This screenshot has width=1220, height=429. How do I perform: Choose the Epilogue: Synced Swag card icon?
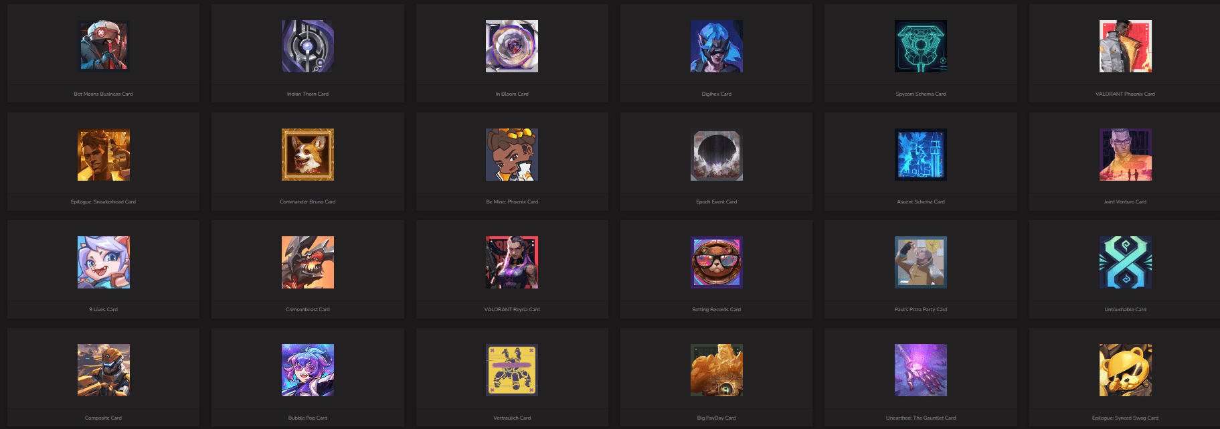pyautogui.click(x=1126, y=370)
